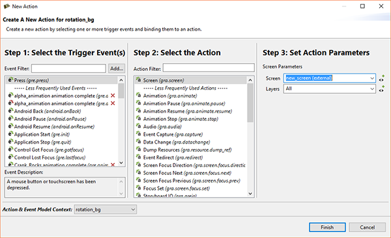Image resolution: width=391 pixels, height=238 pixels.
Task: Click the Event Redirect action icon
Action: tap(138, 157)
